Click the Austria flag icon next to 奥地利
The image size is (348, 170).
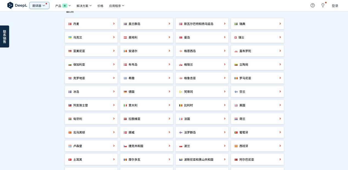125,37
